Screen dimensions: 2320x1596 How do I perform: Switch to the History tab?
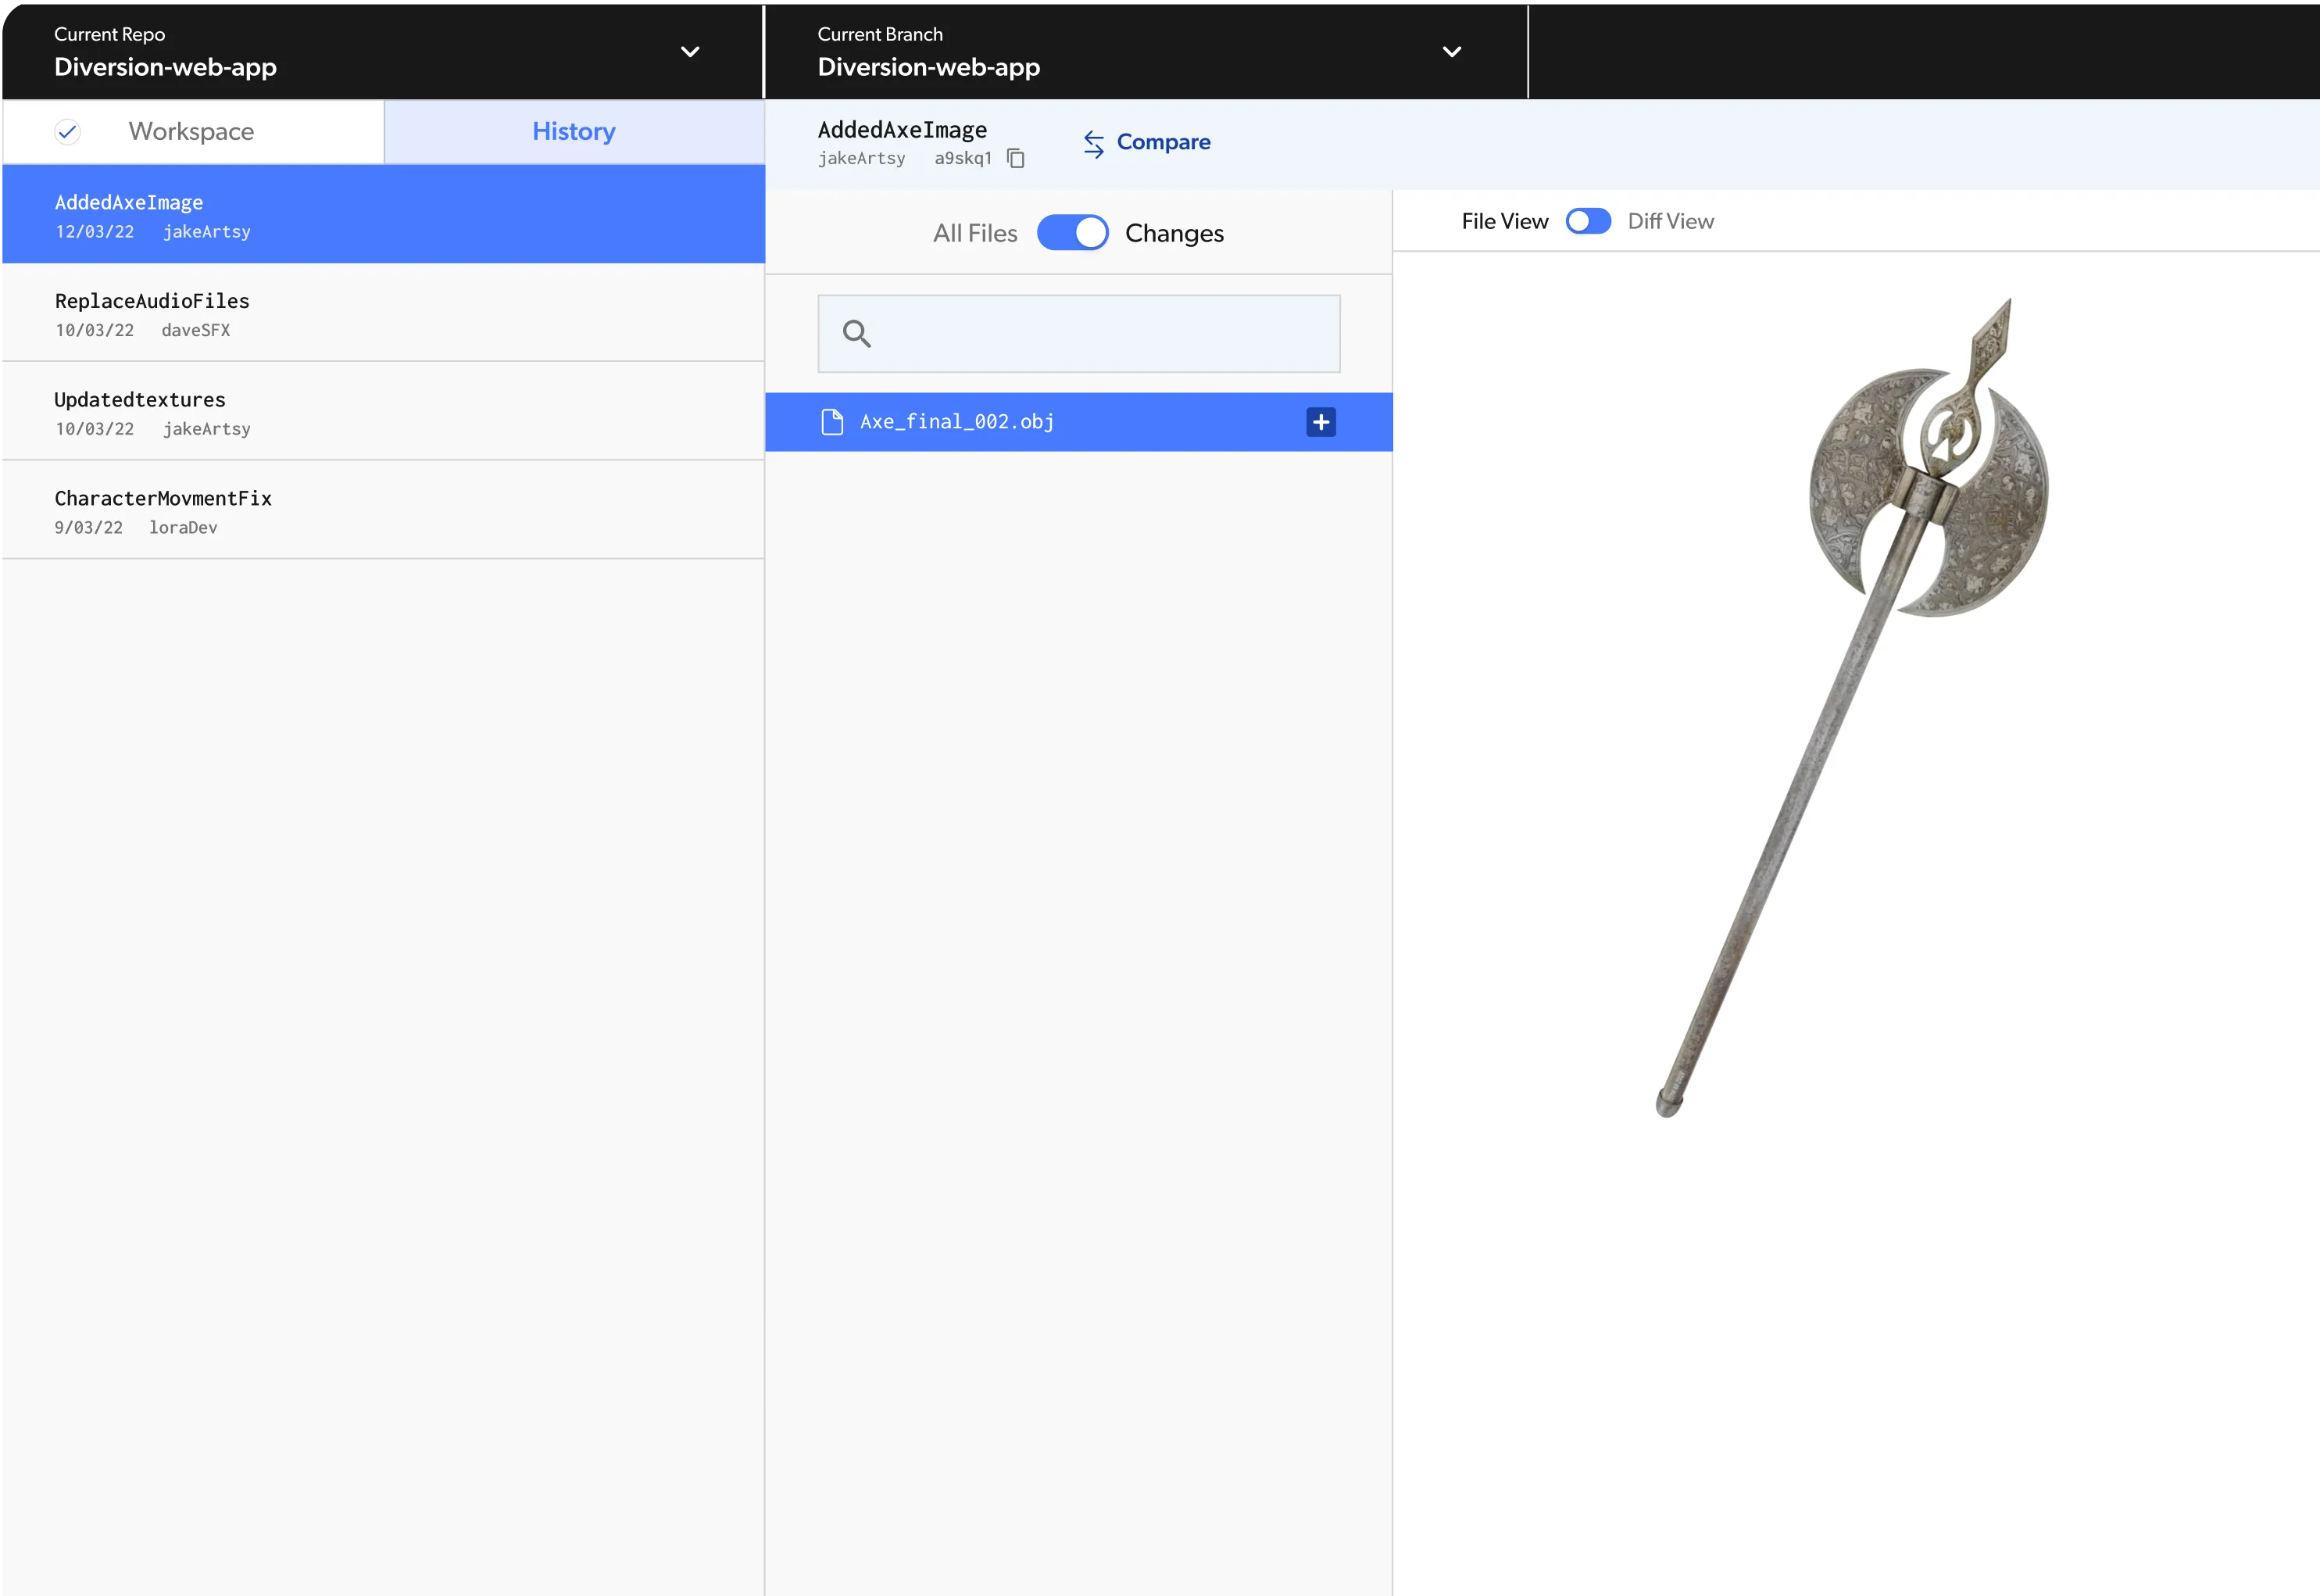pos(574,131)
